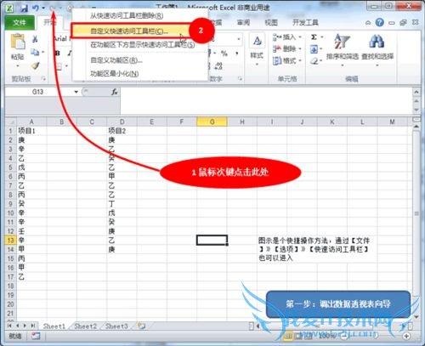425x346 pixels.
Task: Switch to the Sheet3 tab
Action: click(116, 326)
